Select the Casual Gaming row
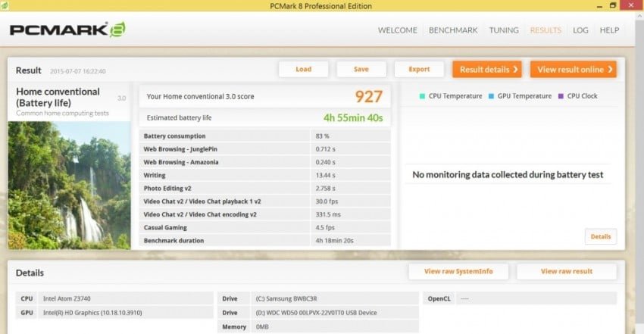Image resolution: width=644 pixels, height=334 pixels. coord(265,228)
